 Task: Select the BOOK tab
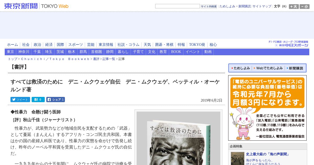pyautogui.click(x=176, y=52)
